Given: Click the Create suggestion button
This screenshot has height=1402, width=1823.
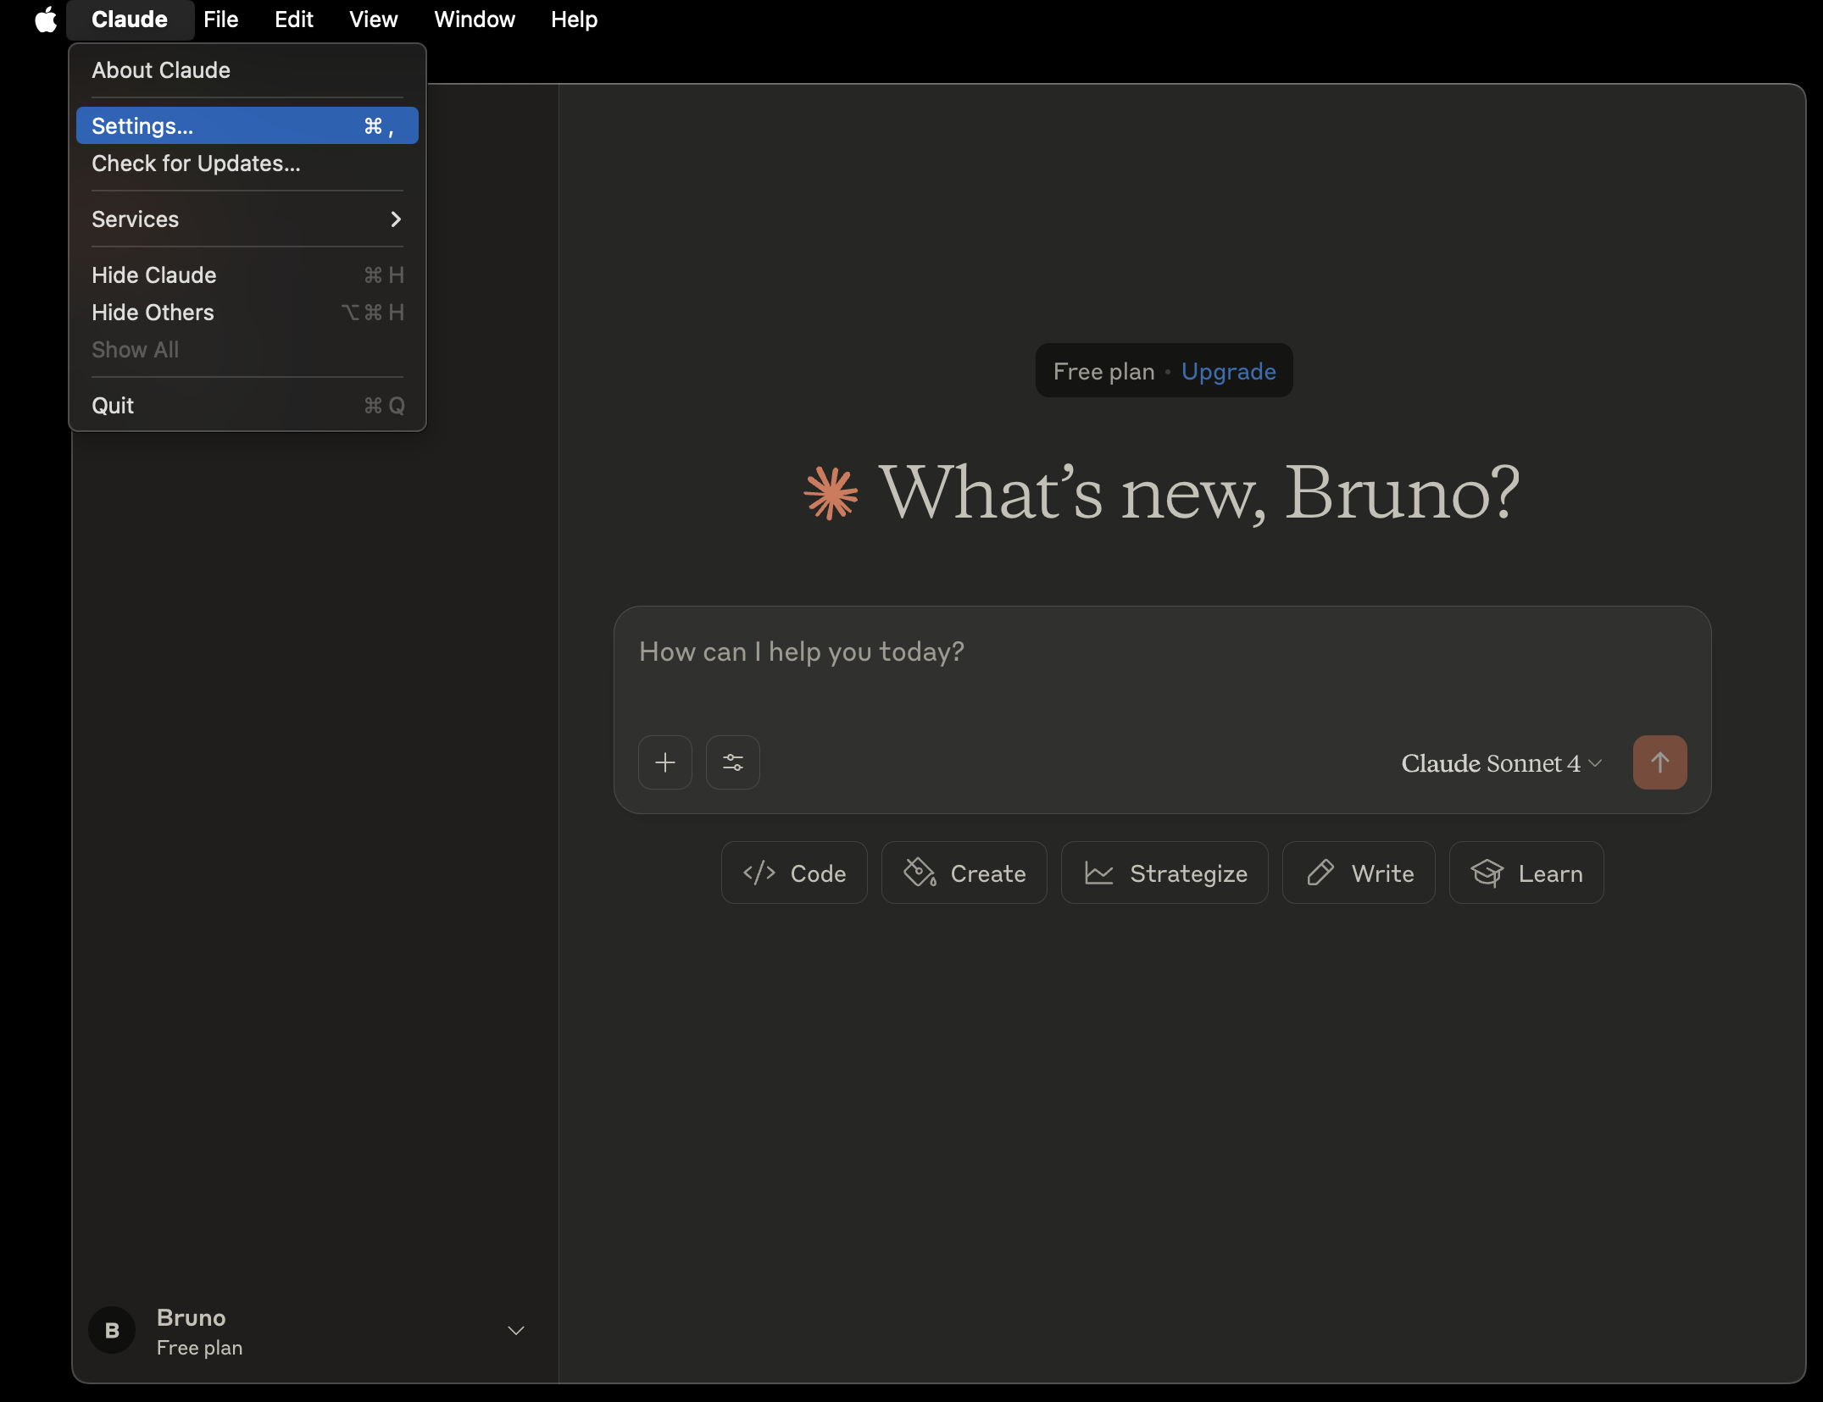Looking at the screenshot, I should click(x=964, y=873).
